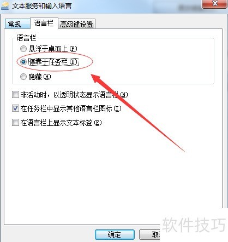The width and height of the screenshot is (228, 242).
Task: Close the 文本服务和输入语言 dialog
Action: click(x=215, y=4)
